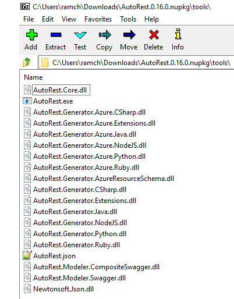This screenshot has width=234, height=299.
Task: Click the folder icon in the address bar
Action: pyautogui.click(x=45, y=63)
